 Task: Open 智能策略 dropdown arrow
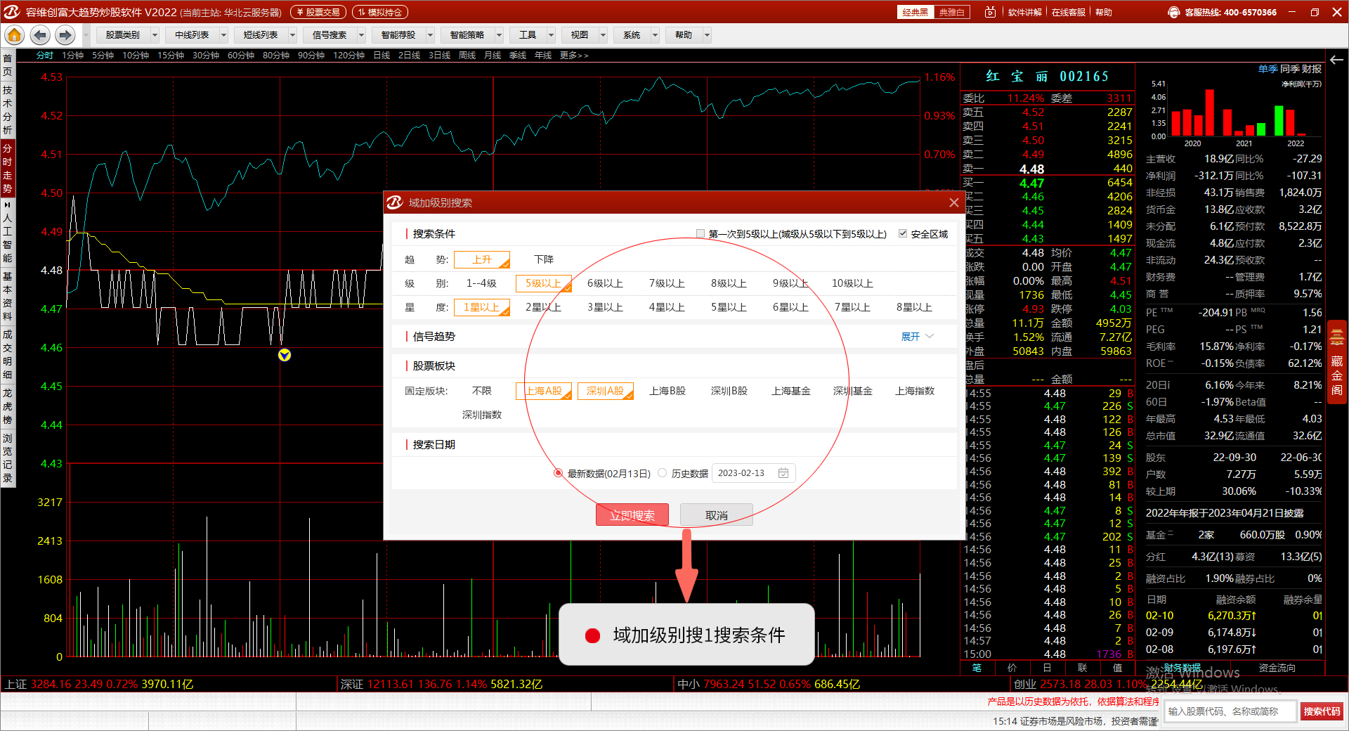point(499,35)
